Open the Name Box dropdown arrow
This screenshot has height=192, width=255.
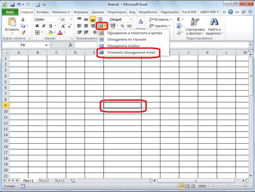click(46, 45)
